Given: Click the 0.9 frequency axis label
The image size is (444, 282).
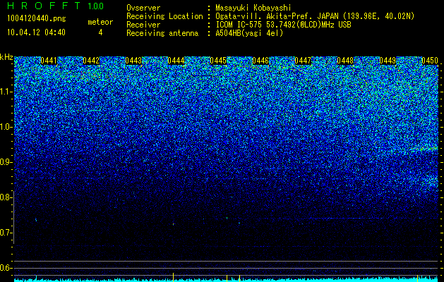Looking at the screenshot, I should 6,162.
